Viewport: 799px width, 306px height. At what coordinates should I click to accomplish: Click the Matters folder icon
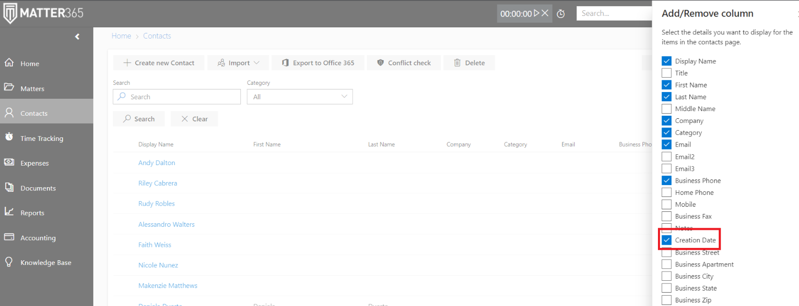tap(9, 87)
